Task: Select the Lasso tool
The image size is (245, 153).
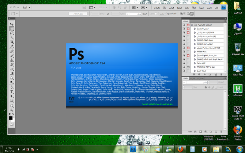Action: coord(12,33)
